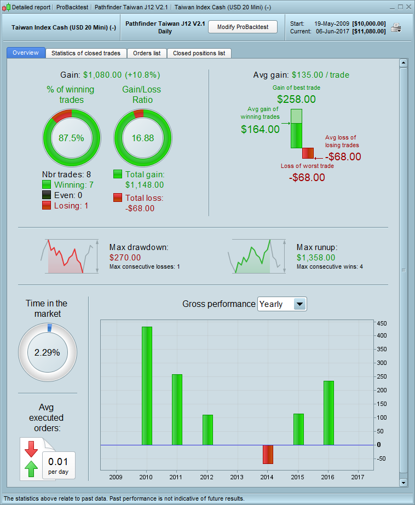The width and height of the screenshot is (415, 505).
Task: Click the candlestick app icon in the title bar
Action: [6, 7]
